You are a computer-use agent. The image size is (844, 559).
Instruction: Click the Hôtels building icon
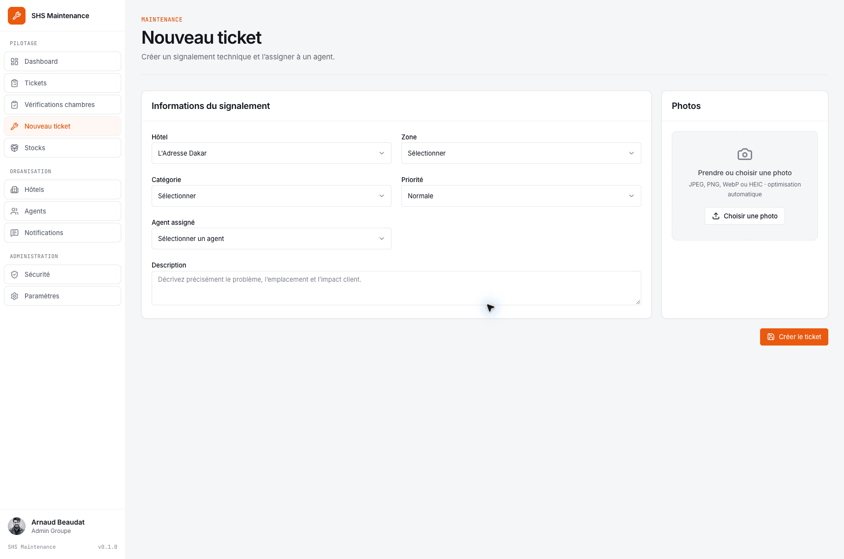click(15, 189)
